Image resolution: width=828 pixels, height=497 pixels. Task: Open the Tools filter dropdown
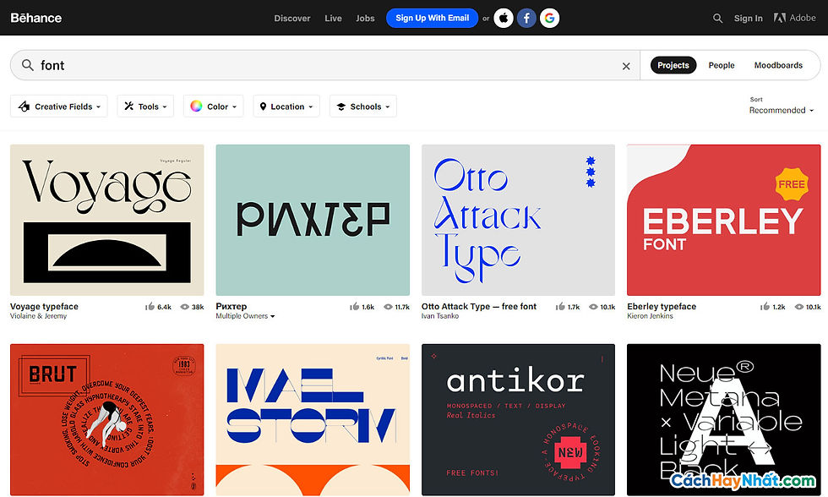[x=145, y=106]
